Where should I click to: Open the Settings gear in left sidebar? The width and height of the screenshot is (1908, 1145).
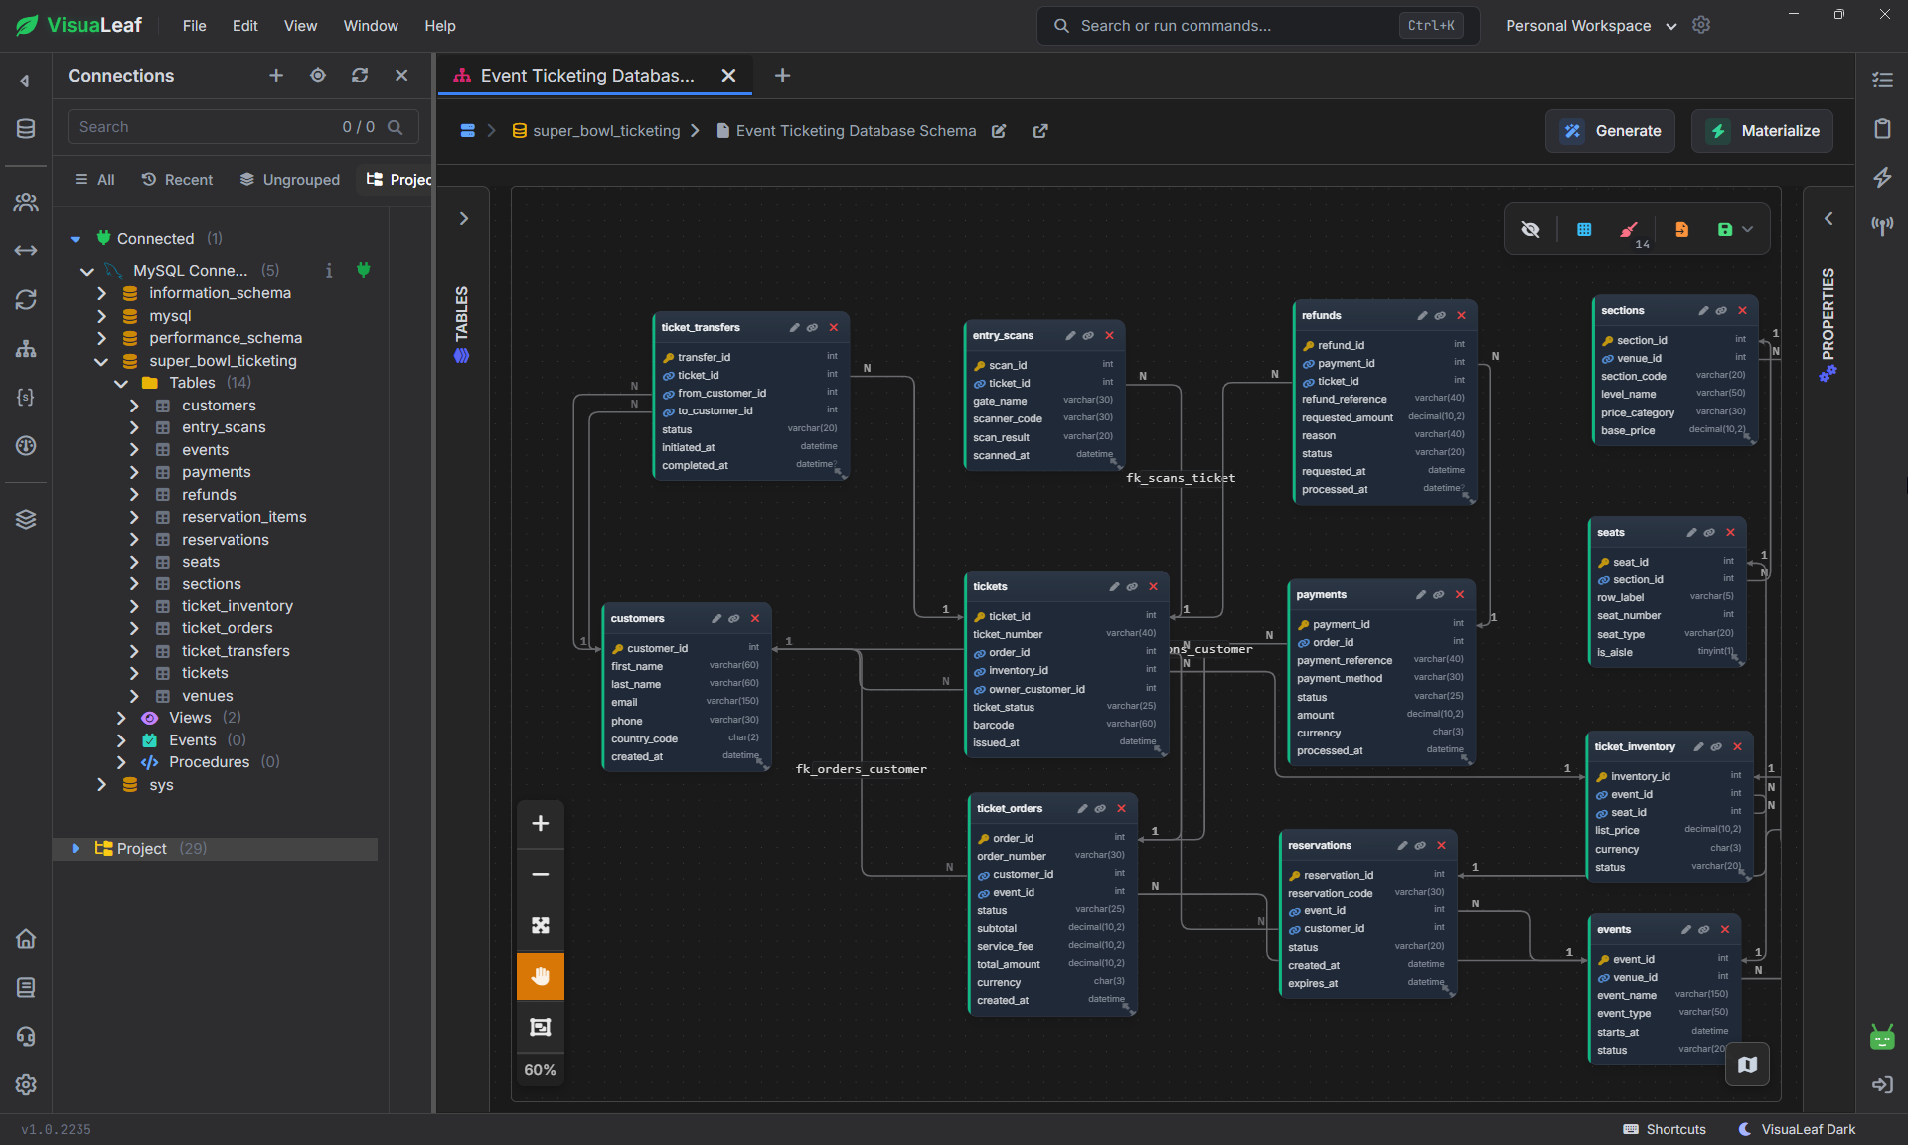tap(26, 1084)
